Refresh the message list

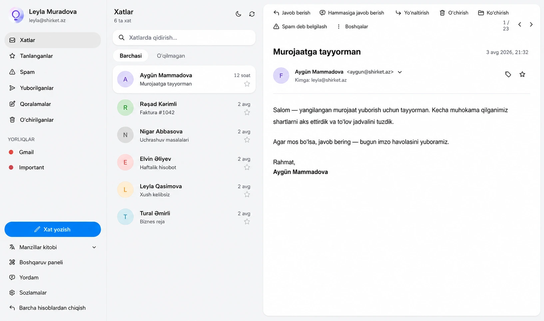click(252, 14)
